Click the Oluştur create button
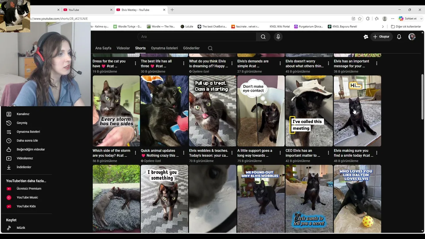The height and width of the screenshot is (239, 425). (x=381, y=37)
